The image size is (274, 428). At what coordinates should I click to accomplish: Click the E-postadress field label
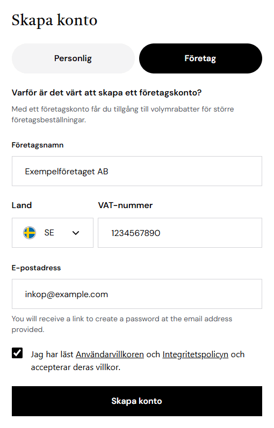coord(36,268)
